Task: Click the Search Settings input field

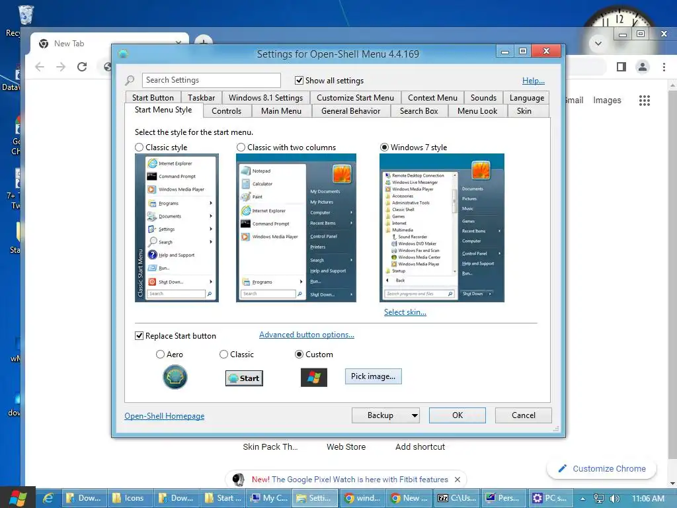Action: click(x=211, y=80)
